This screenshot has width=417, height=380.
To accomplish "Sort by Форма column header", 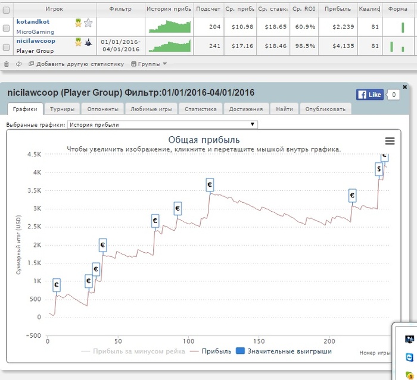I will tap(397, 9).
